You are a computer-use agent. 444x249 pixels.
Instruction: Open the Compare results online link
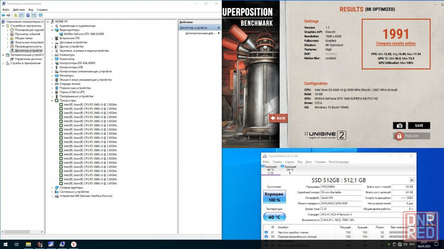point(396,43)
